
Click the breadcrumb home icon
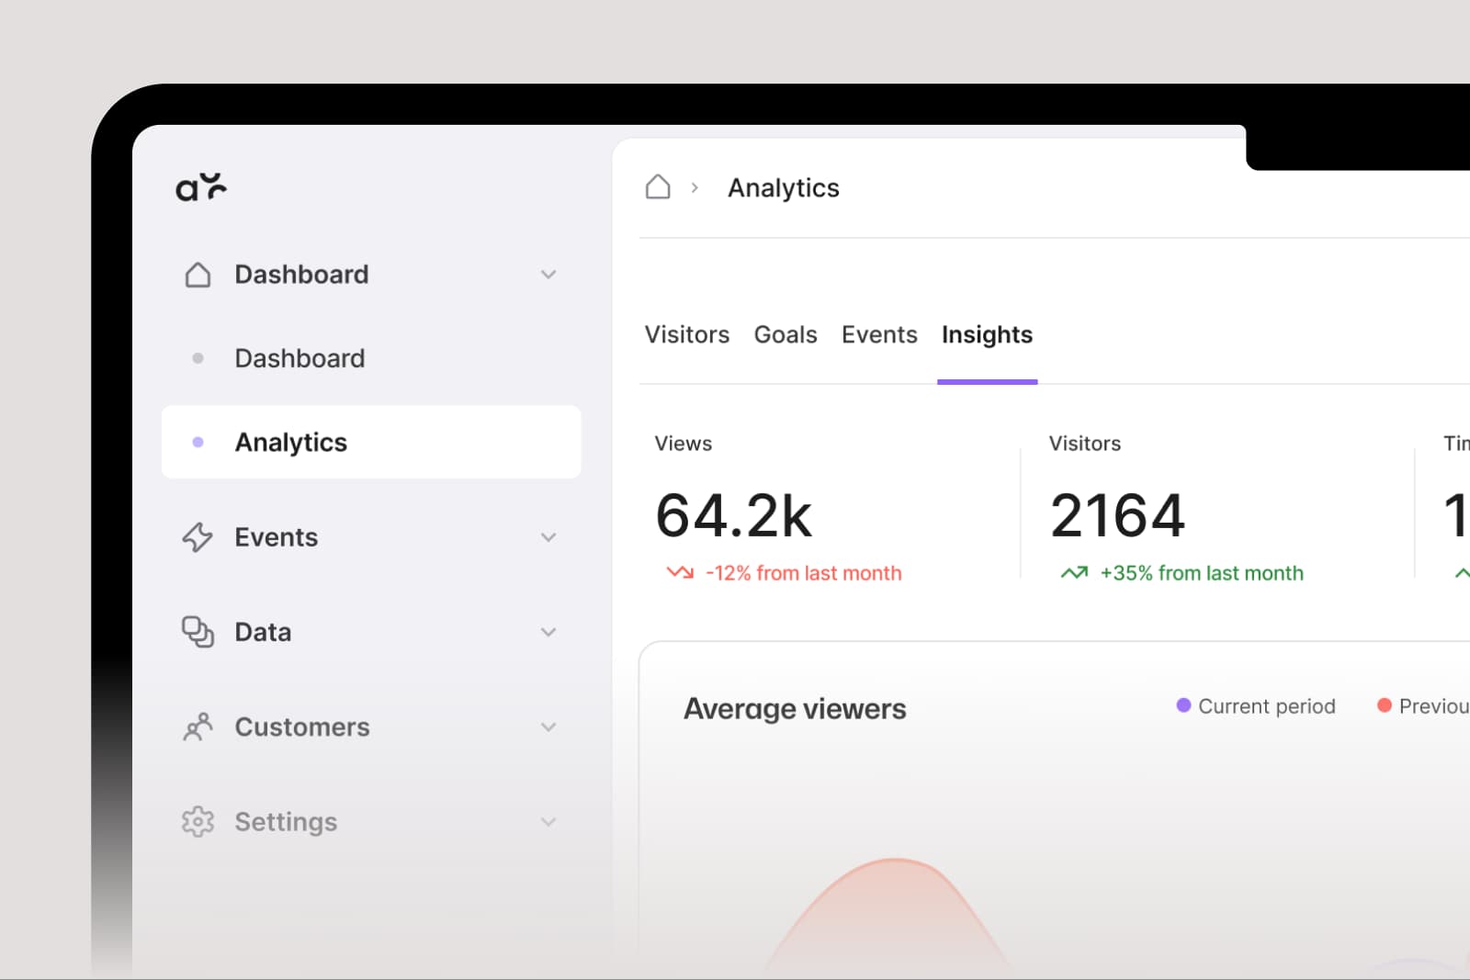pos(658,186)
